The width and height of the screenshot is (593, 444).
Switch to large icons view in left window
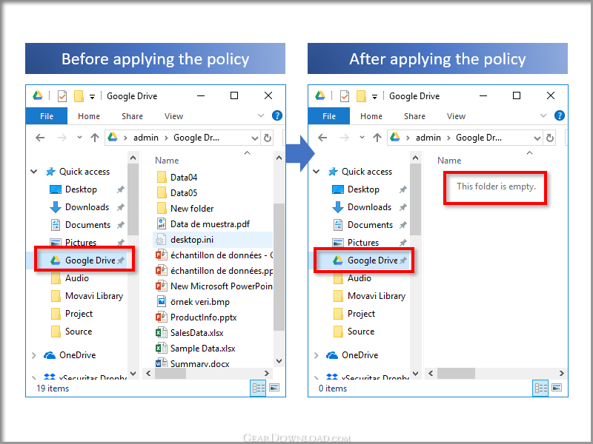274,388
